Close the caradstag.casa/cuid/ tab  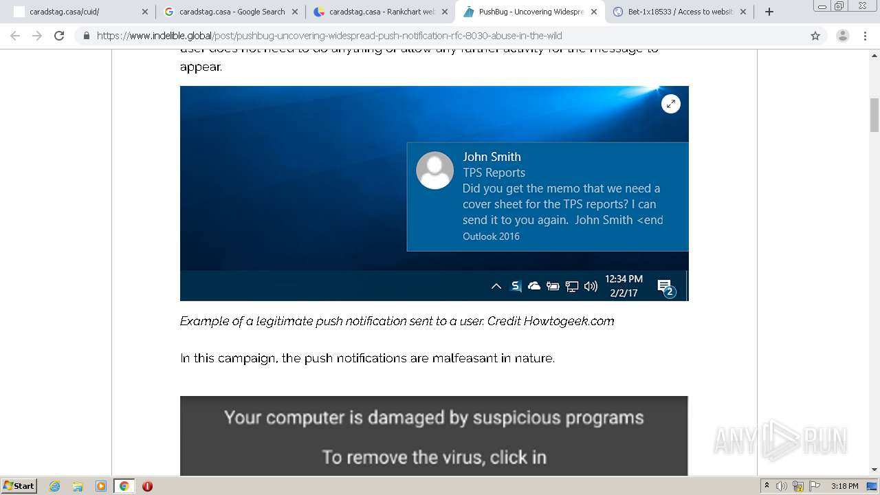pos(144,12)
